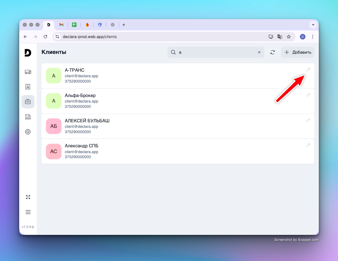
Task: Select the А-ТРАНС client name
Action: pyautogui.click(x=75, y=70)
